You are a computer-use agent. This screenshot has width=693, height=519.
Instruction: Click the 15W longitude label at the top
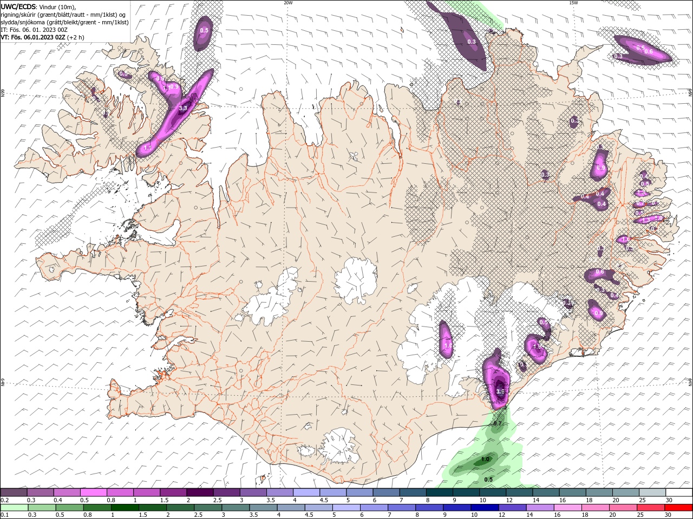point(573,2)
